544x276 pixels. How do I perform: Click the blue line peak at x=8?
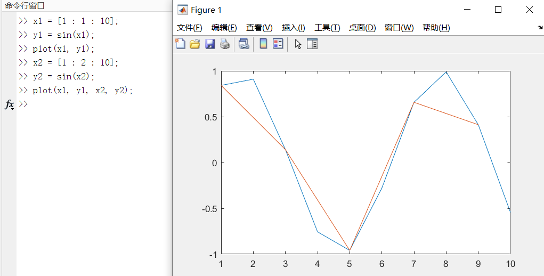tap(446, 72)
